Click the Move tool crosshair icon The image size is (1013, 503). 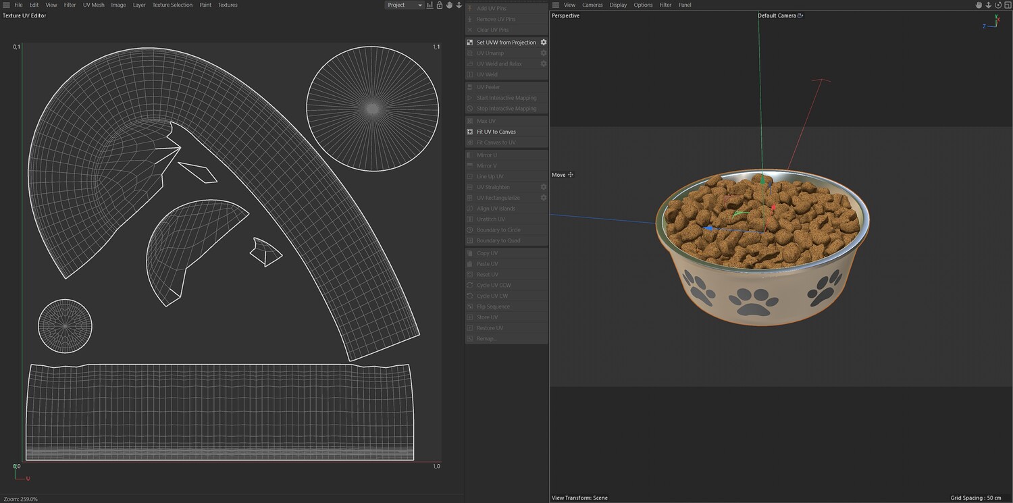[571, 175]
